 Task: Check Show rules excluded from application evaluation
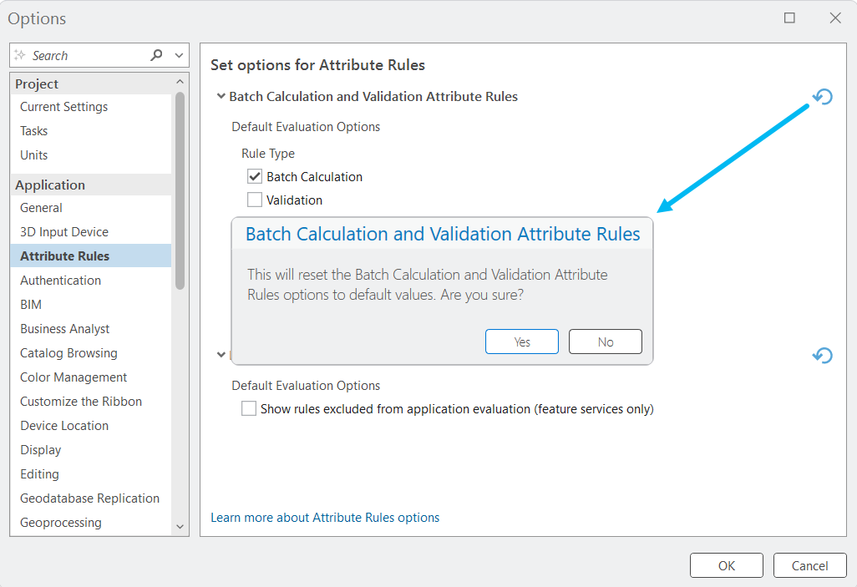point(247,408)
